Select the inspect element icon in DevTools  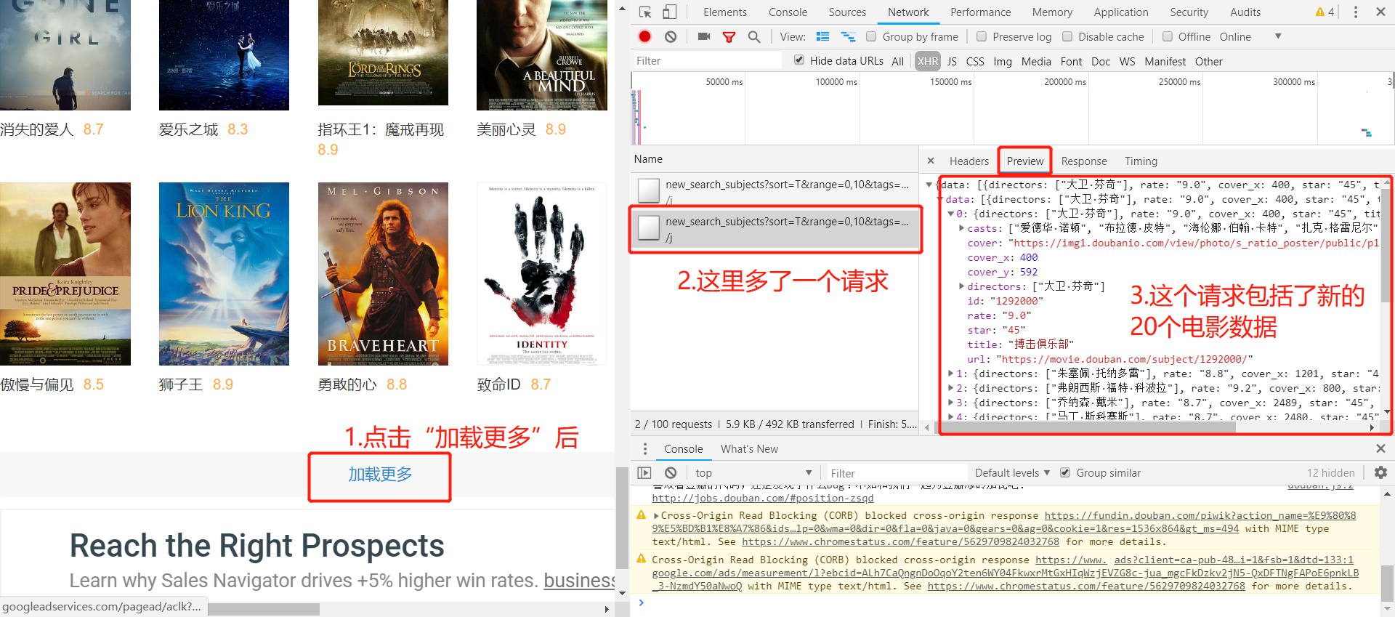[x=645, y=12]
